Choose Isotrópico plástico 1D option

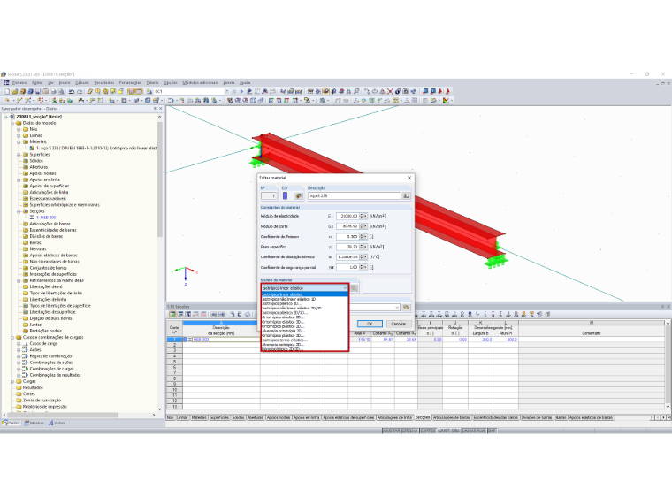pyautogui.click(x=305, y=303)
